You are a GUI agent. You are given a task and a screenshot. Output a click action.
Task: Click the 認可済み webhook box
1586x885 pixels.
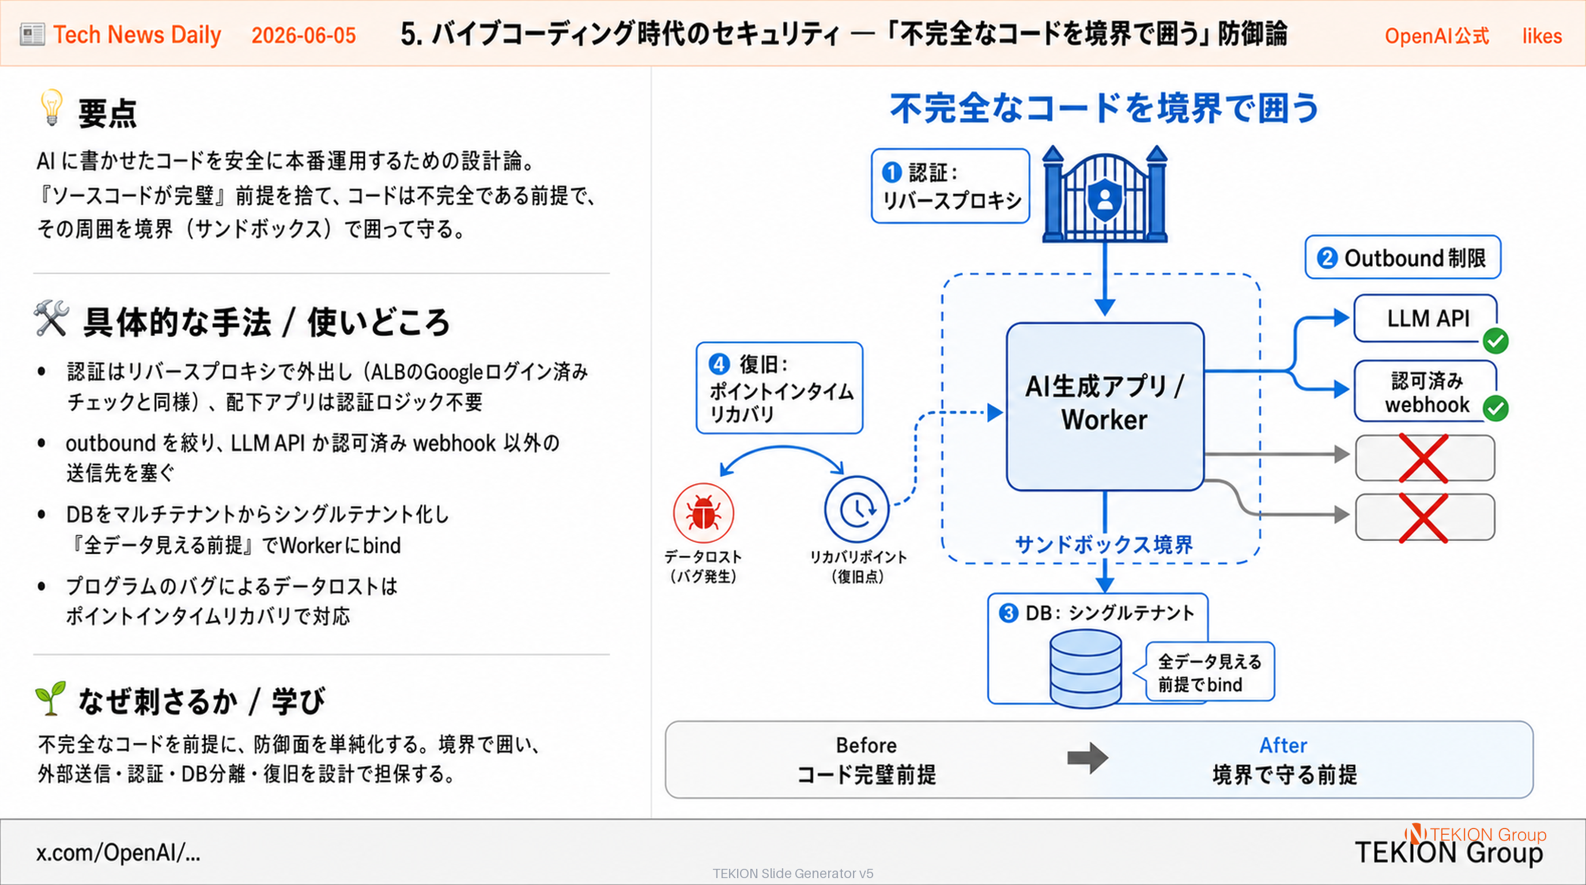1426,391
